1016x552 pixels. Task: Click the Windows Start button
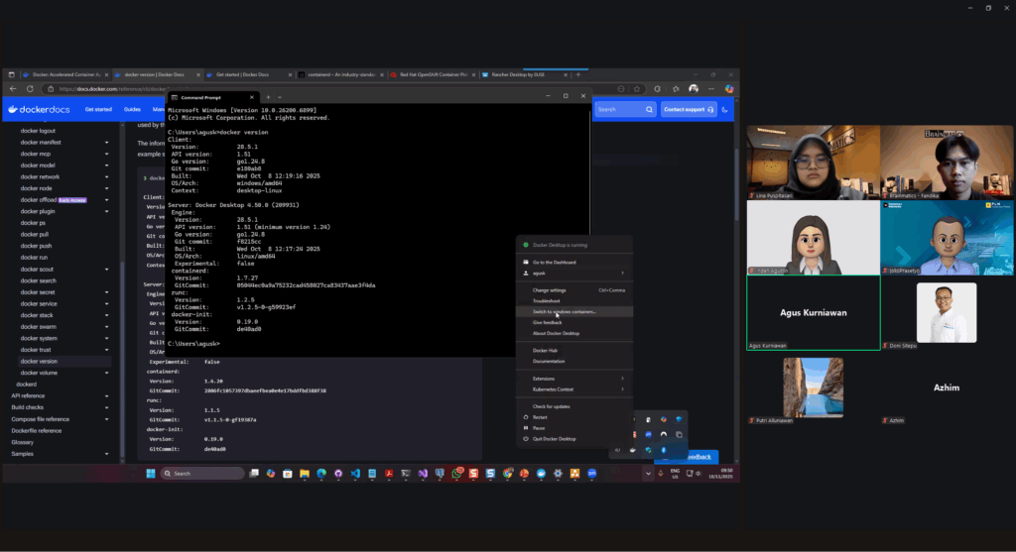(x=151, y=474)
